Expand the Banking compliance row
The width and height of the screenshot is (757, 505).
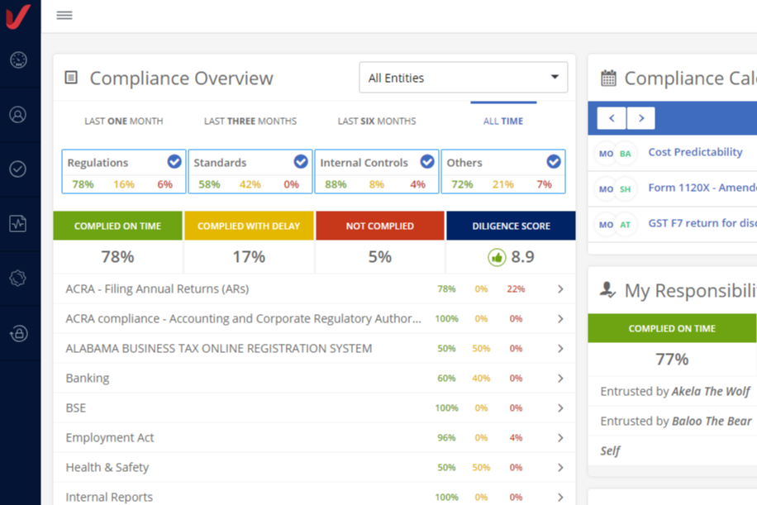[560, 378]
